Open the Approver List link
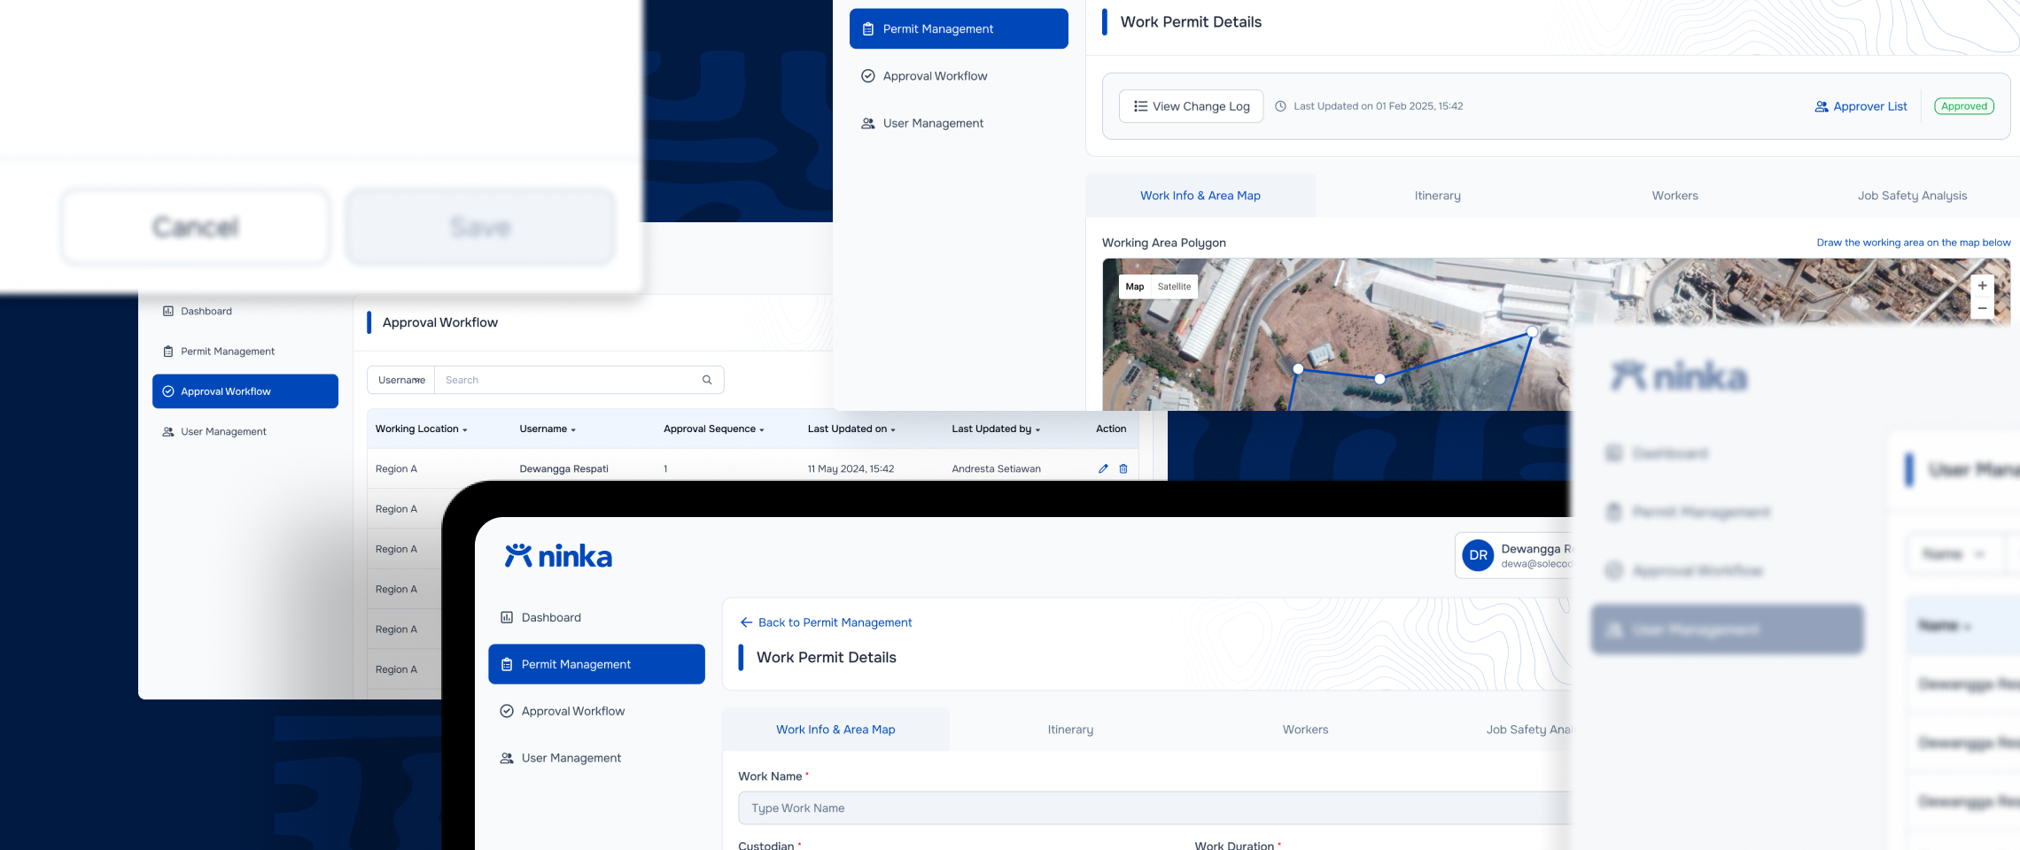This screenshot has width=2020, height=850. (1861, 106)
